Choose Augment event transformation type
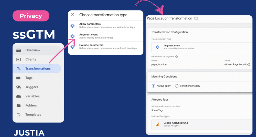 click(106, 36)
